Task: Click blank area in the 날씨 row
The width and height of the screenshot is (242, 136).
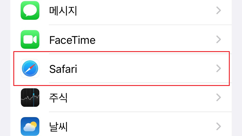Action: [x=141, y=126]
